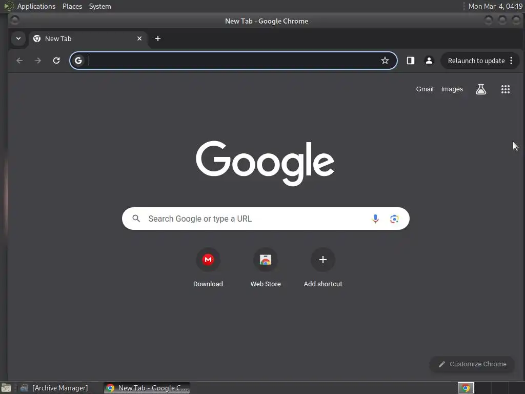Select the New Tab tab

tap(88, 38)
